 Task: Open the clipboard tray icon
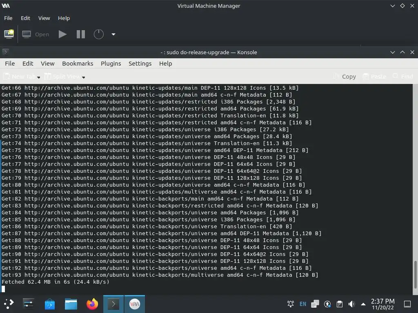(340, 304)
